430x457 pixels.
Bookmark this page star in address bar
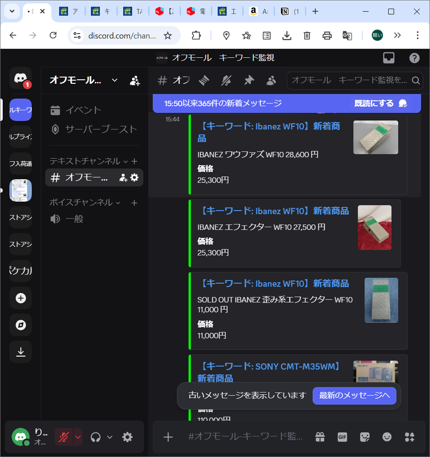coord(168,35)
